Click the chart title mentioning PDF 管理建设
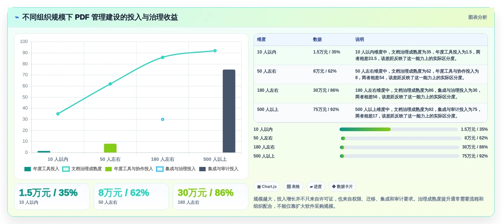 (x=100, y=17)
